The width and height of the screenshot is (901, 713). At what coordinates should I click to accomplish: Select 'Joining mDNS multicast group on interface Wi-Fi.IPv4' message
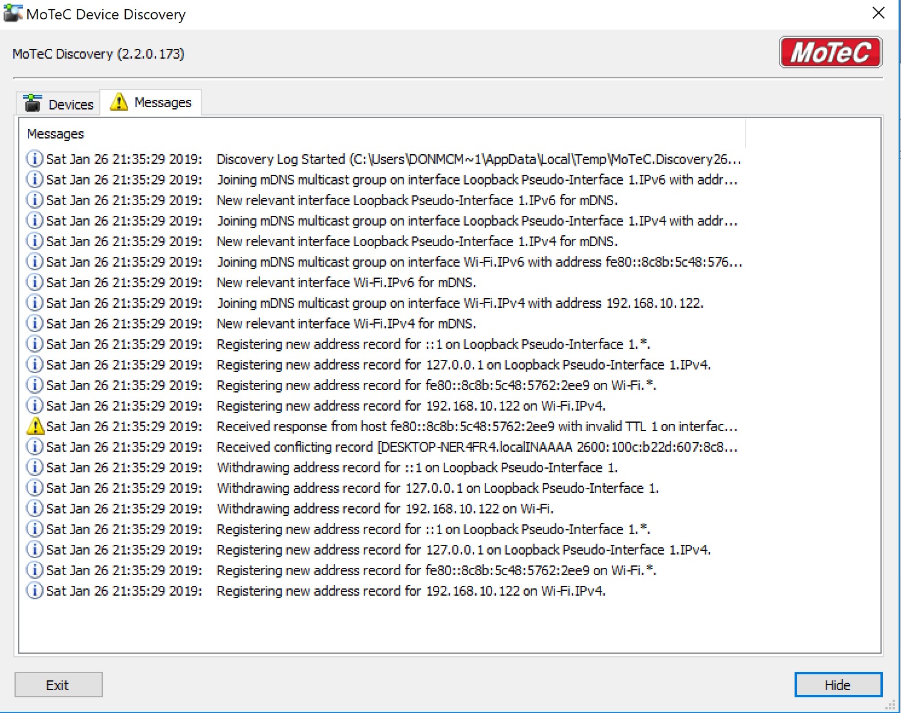pyautogui.click(x=460, y=303)
